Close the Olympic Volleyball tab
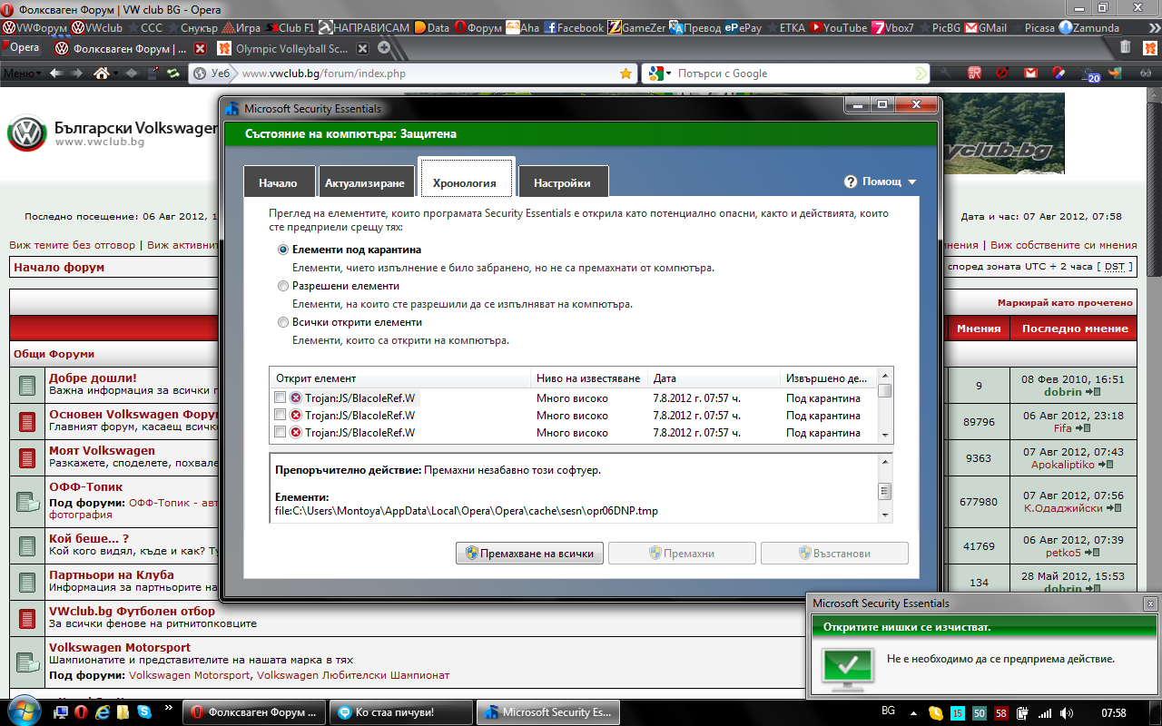This screenshot has width=1162, height=726. (x=363, y=49)
